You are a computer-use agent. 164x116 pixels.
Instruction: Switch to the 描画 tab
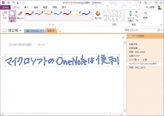[x=36, y=7]
